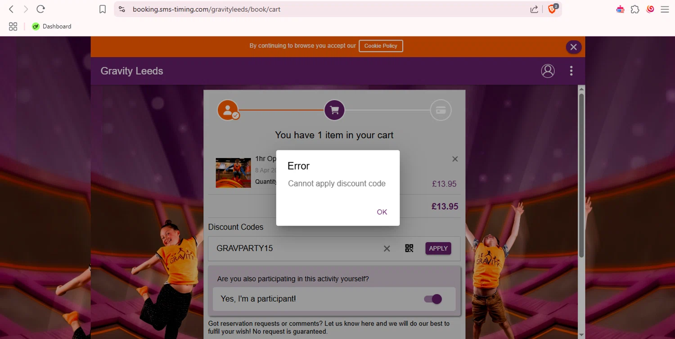Bookmark this page
The image size is (675, 339).
point(103,9)
